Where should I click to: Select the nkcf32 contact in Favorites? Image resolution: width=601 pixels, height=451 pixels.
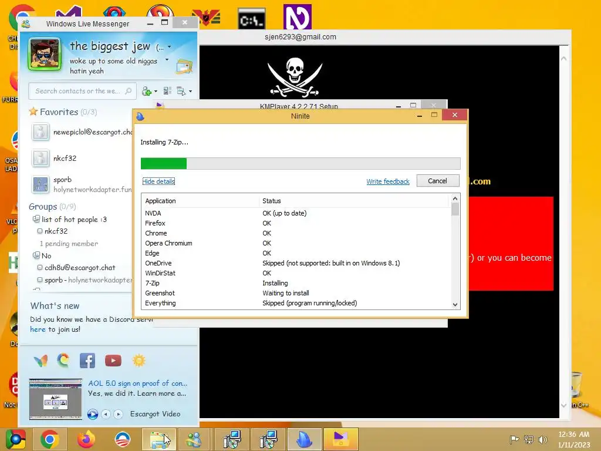65,158
